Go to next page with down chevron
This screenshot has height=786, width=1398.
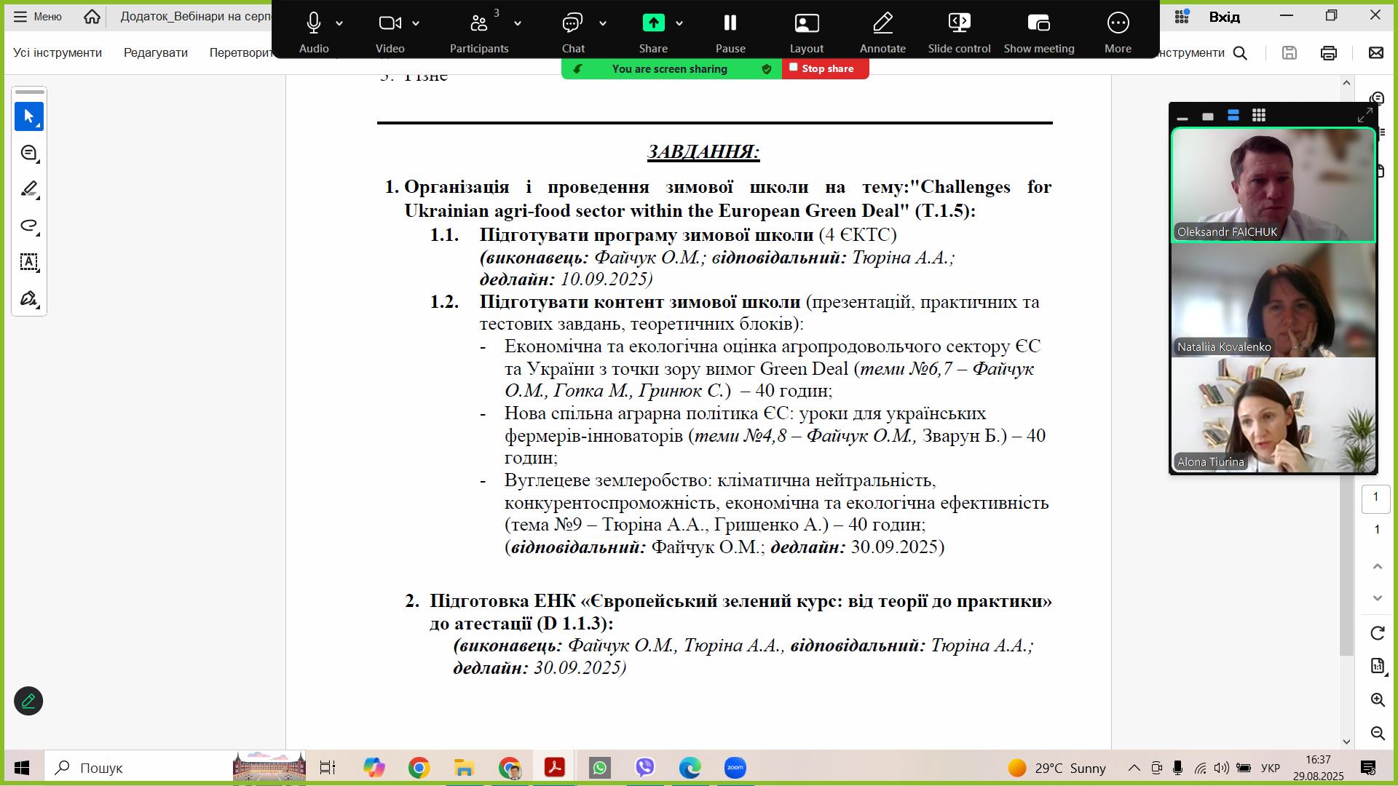(x=1378, y=598)
